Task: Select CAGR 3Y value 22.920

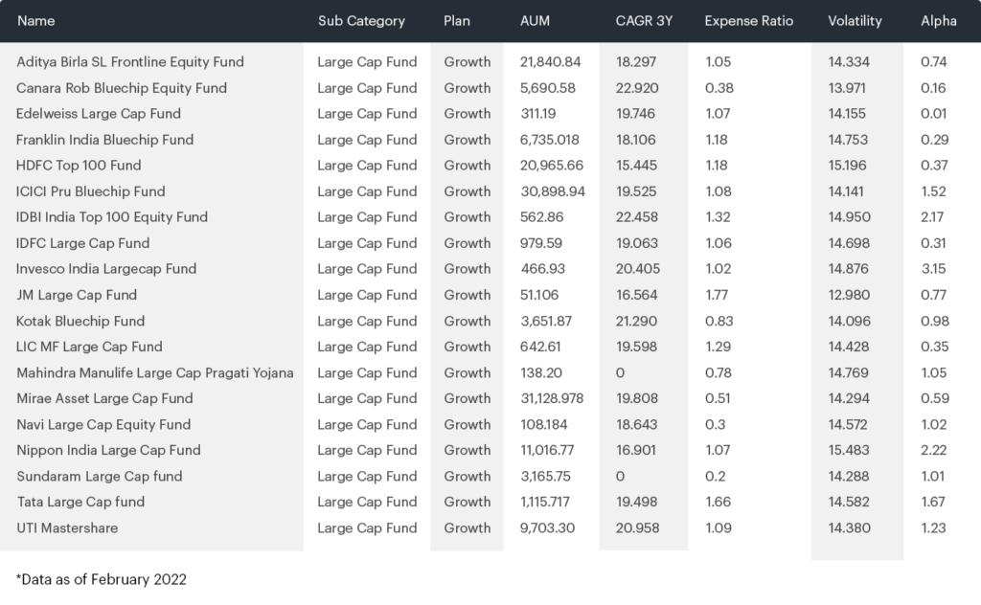Action: click(637, 88)
